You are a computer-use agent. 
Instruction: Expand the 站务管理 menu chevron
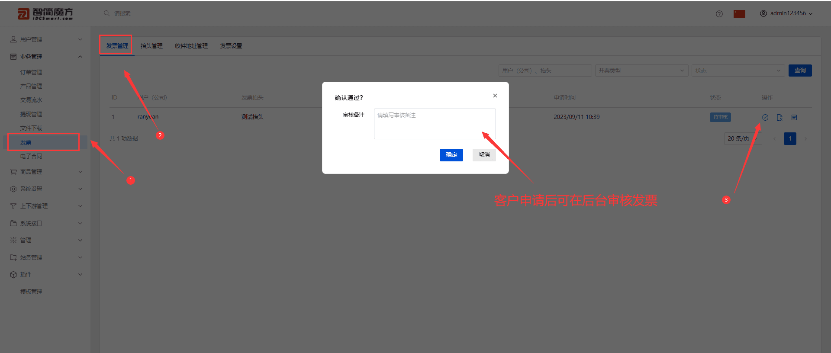(80, 257)
